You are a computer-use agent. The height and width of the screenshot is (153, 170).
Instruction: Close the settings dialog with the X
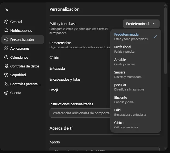[x=7, y=10]
